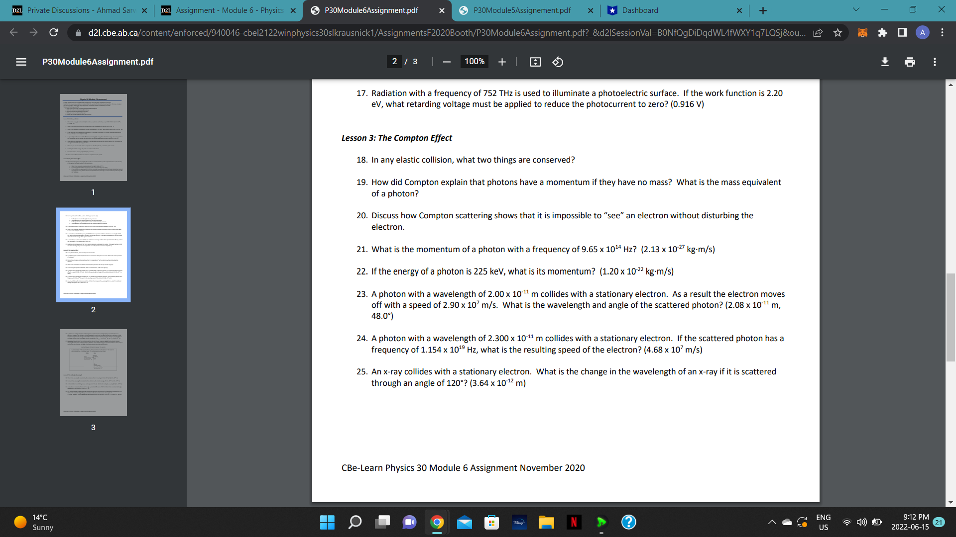Viewport: 956px width, 537px height.
Task: Rotate the PDF page counterclockwise
Action: (557, 62)
